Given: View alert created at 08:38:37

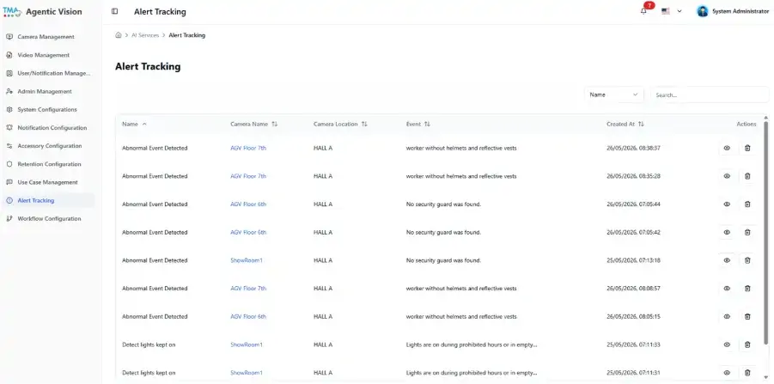Looking at the screenshot, I should (727, 148).
